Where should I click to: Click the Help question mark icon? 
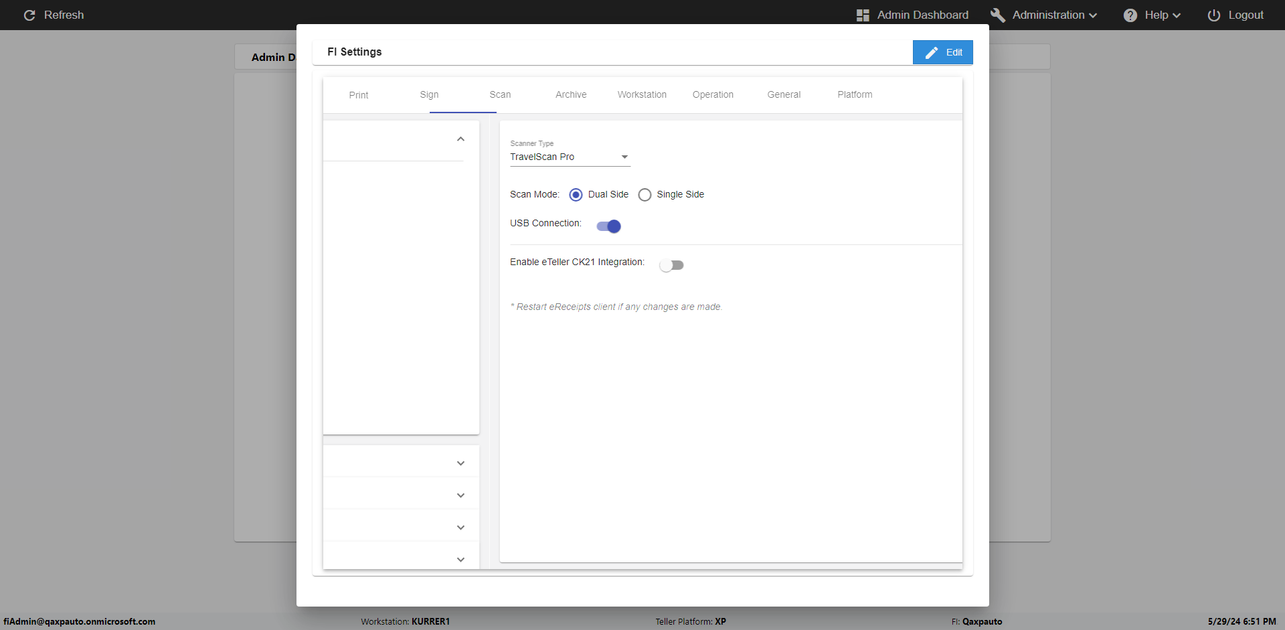click(1130, 15)
